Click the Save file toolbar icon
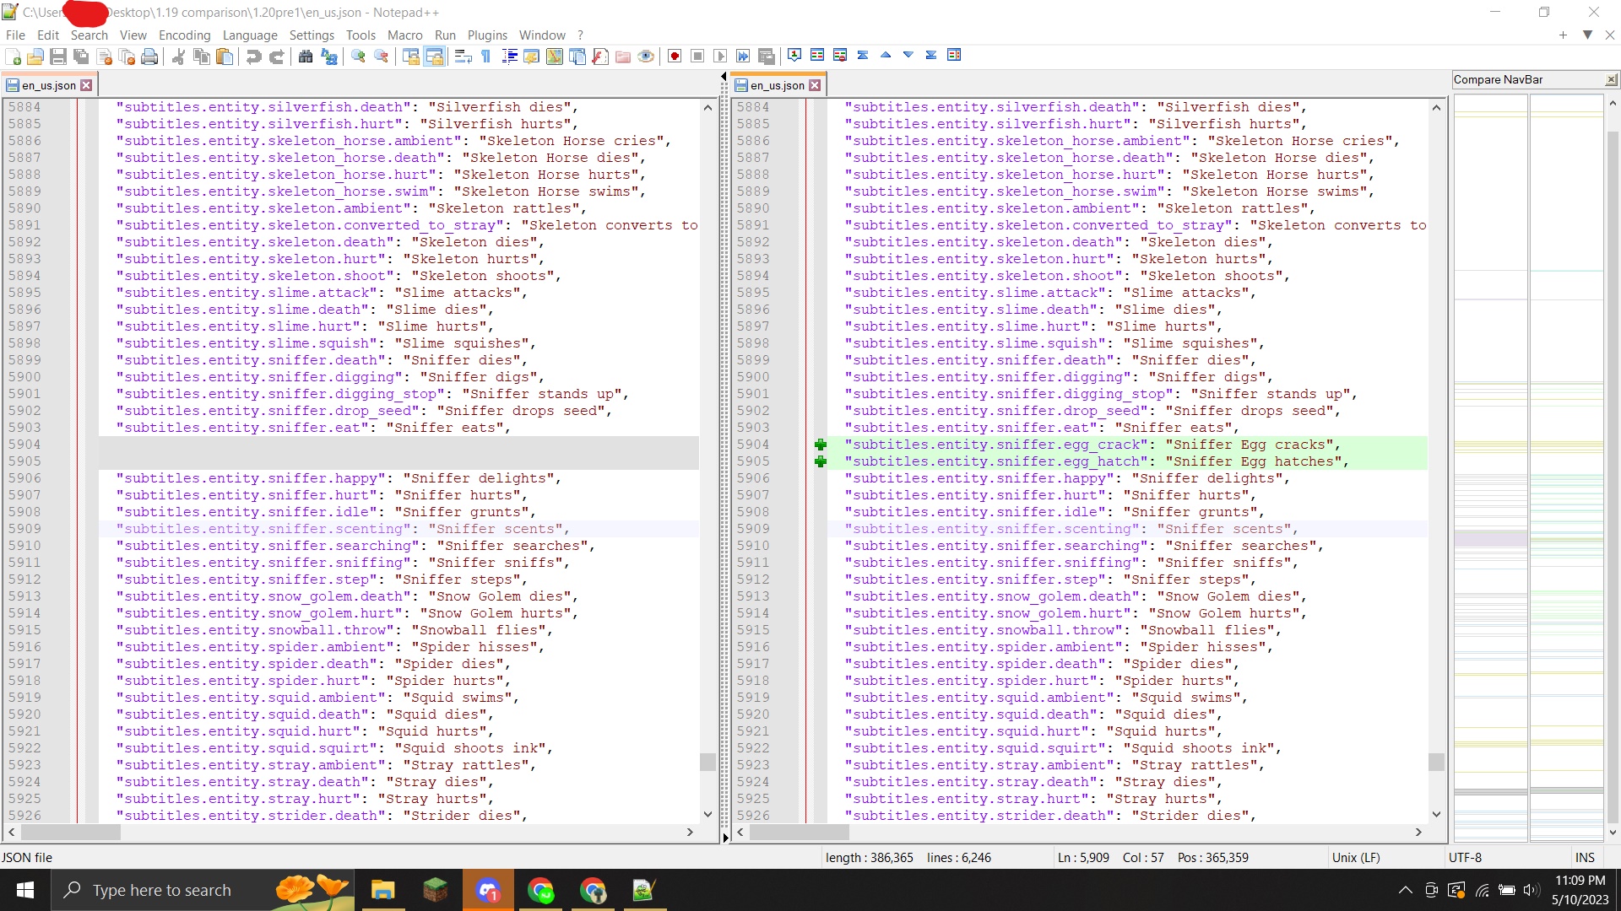Viewport: 1621px width, 911px height. [x=58, y=57]
